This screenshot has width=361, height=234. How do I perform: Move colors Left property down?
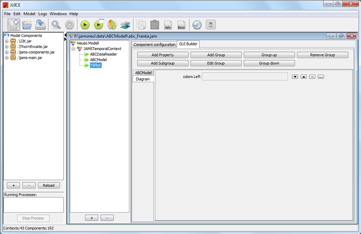coord(295,77)
